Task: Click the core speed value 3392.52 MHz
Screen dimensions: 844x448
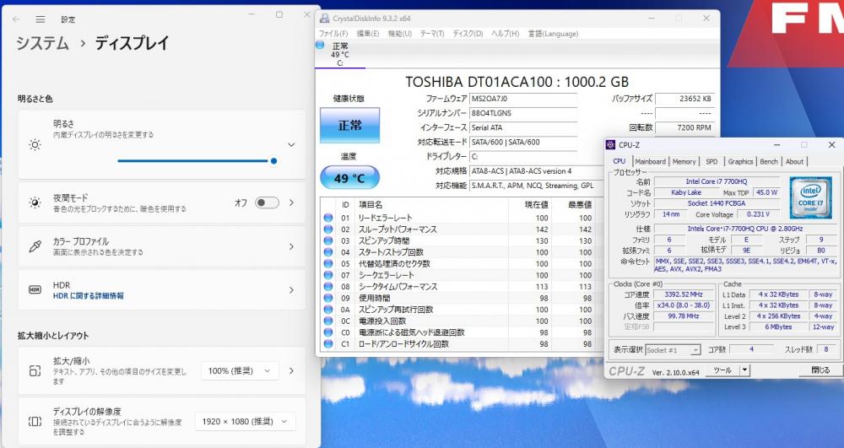Action: point(684,294)
